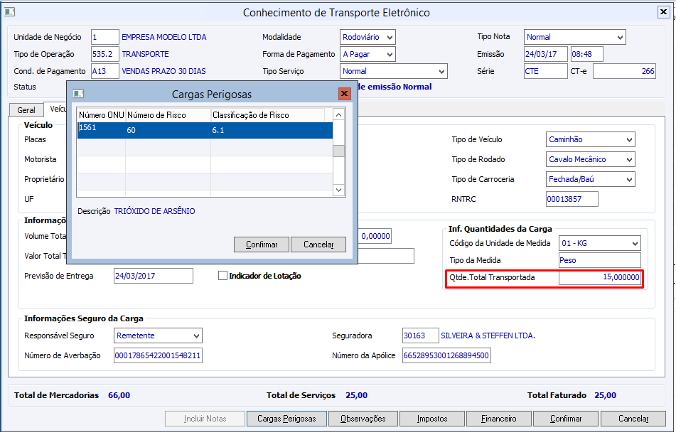Screen dimensions: 676x435
Task: Click the 0,00000 value field
Action: point(375,236)
